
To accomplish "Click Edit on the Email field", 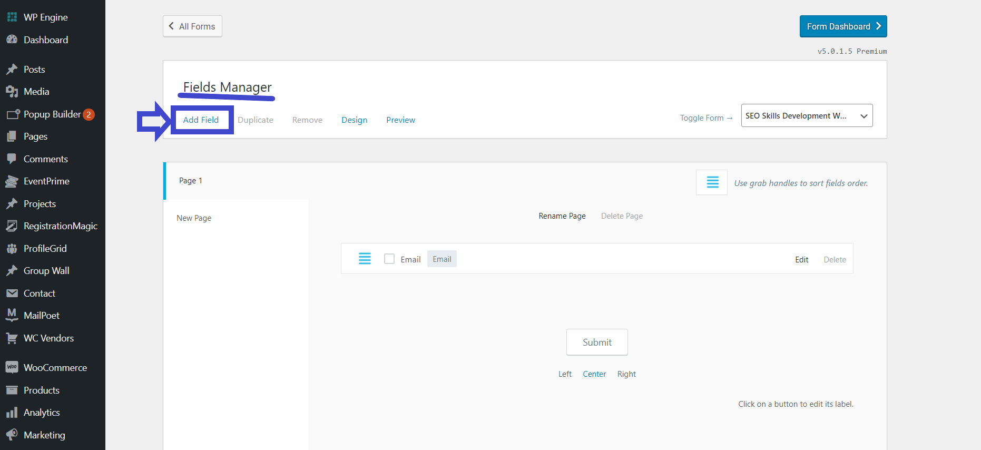I will click(x=801, y=260).
